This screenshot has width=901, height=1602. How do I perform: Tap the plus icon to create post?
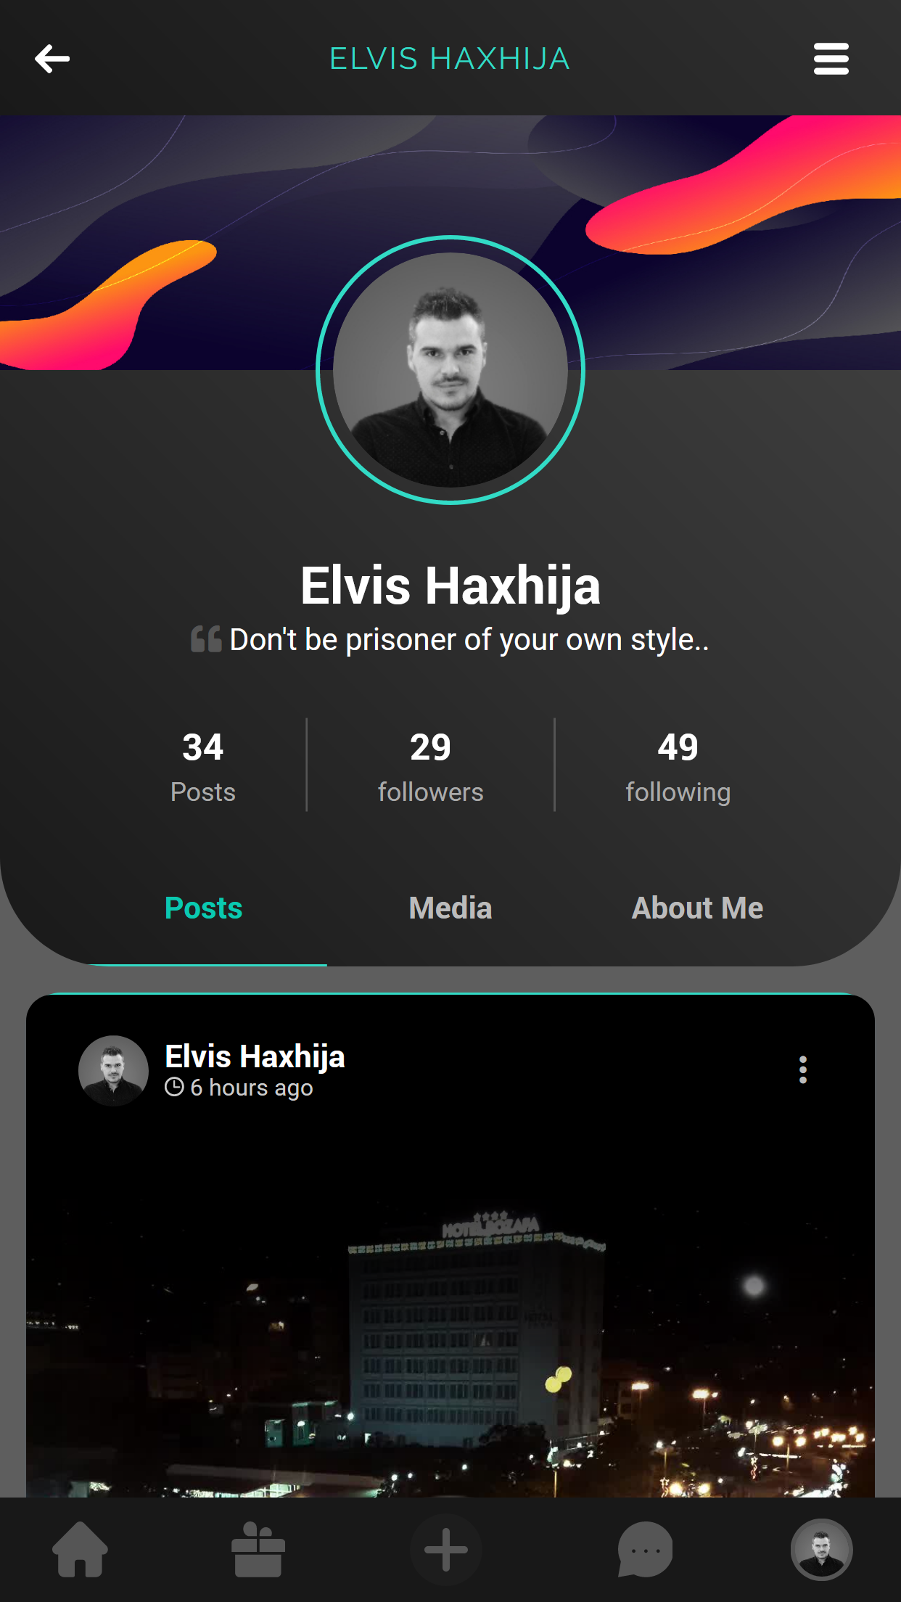pyautogui.click(x=445, y=1549)
